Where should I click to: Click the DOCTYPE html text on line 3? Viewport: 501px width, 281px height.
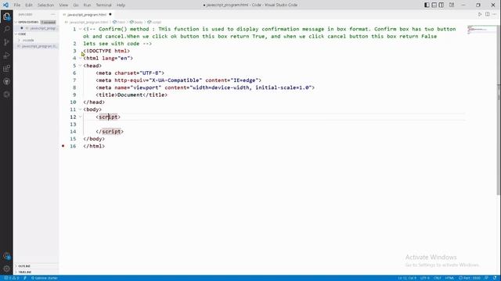[x=106, y=51]
